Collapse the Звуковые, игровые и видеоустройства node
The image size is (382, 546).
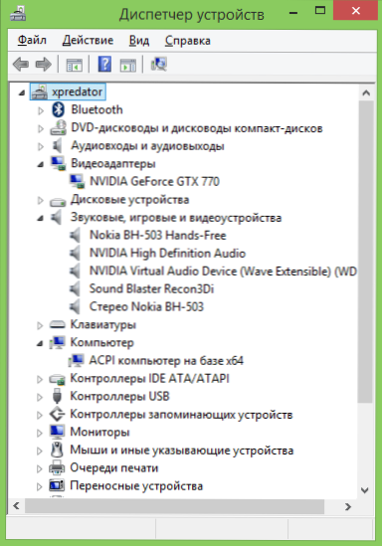click(x=41, y=219)
